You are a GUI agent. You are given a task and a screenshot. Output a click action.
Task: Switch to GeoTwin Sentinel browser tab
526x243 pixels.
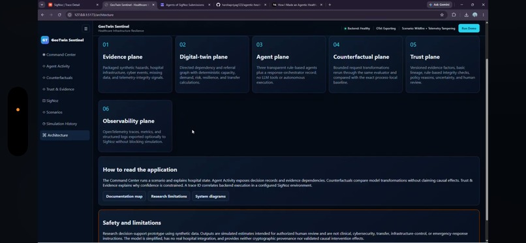[x=129, y=5]
